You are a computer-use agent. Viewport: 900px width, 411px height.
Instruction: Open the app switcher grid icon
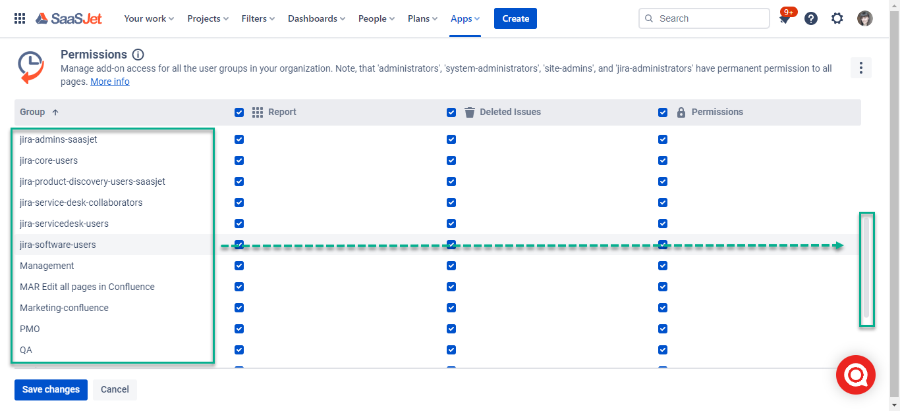pos(20,18)
